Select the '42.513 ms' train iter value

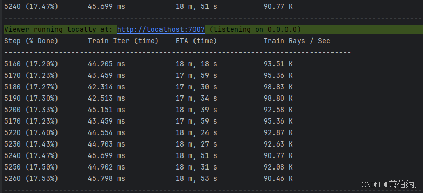point(107,98)
